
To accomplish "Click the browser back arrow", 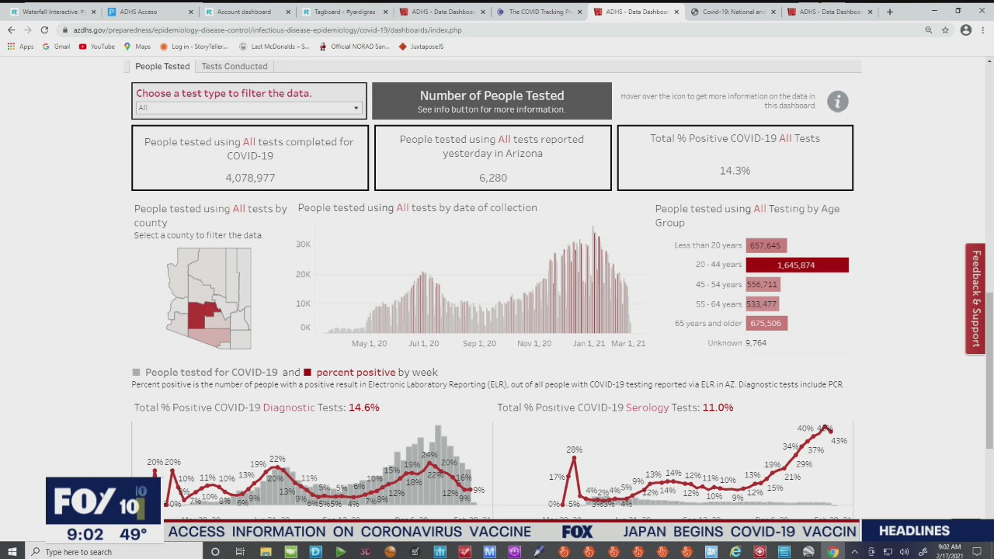I will pyautogui.click(x=11, y=30).
